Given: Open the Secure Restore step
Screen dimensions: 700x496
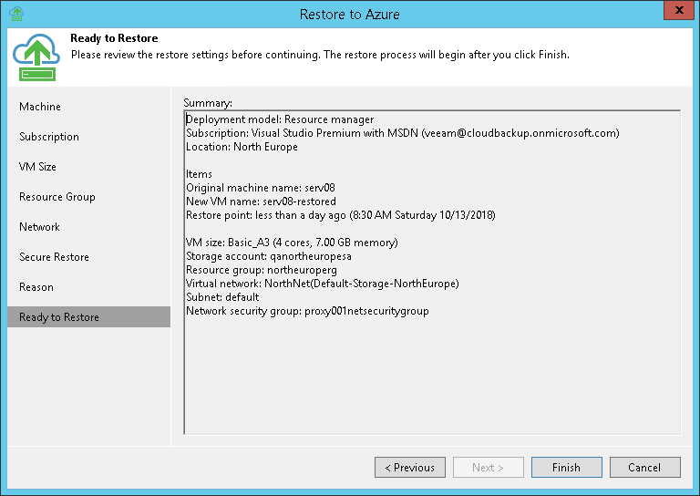Looking at the screenshot, I should tap(54, 257).
